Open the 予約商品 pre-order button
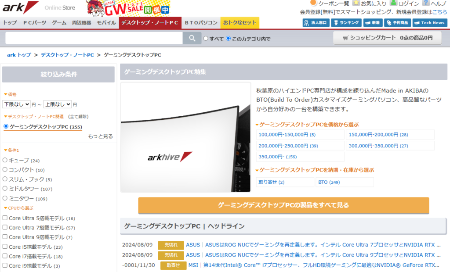Image resolution: width=450 pixels, height=272 pixels. point(397,23)
